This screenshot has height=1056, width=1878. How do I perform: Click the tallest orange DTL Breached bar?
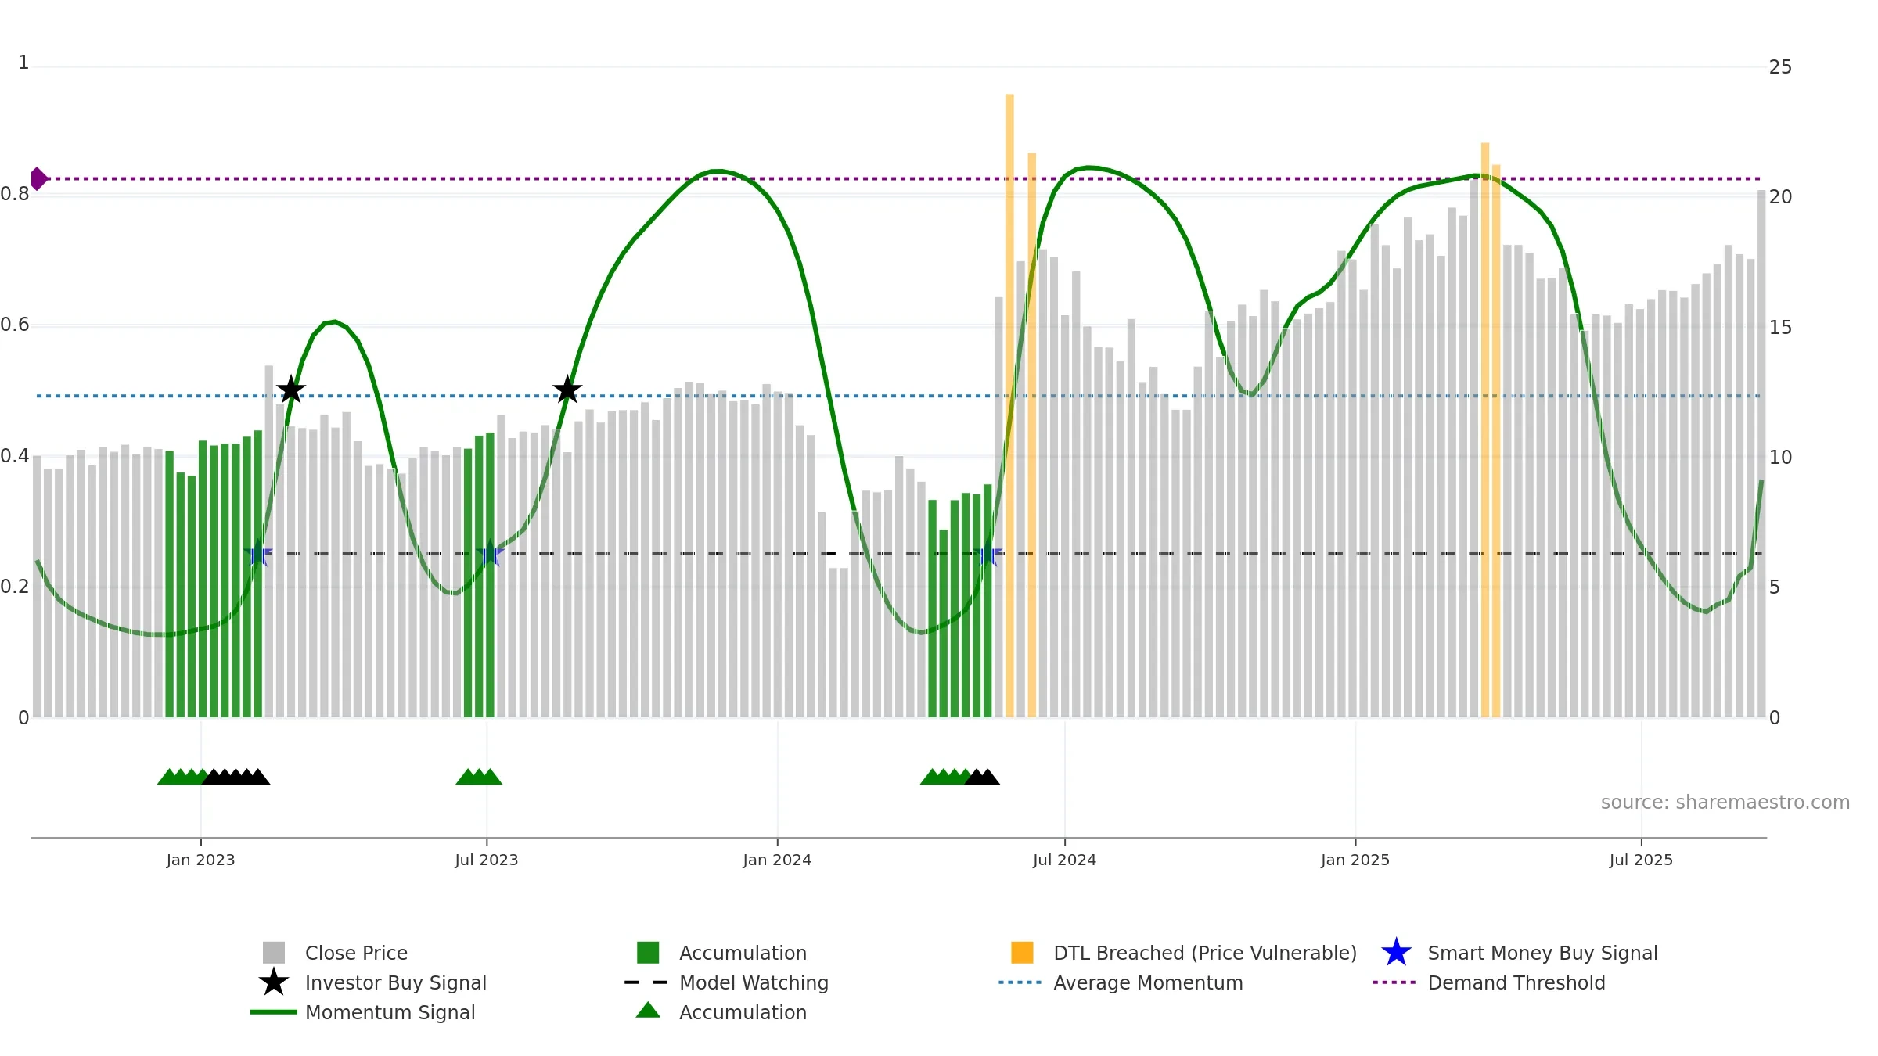click(x=1009, y=405)
